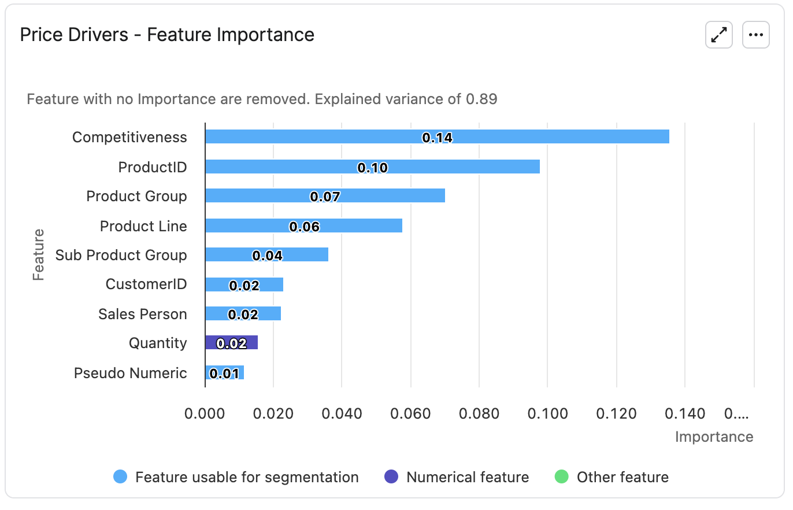Toggle 'Feature usable for segmentation' legend series

(x=247, y=477)
